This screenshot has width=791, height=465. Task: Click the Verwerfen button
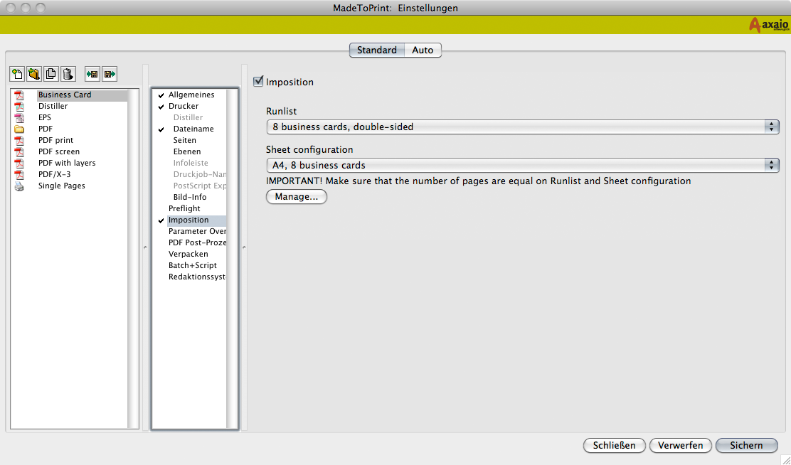pos(681,445)
